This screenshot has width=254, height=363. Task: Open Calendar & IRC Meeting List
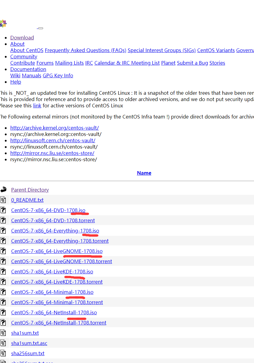(127, 63)
